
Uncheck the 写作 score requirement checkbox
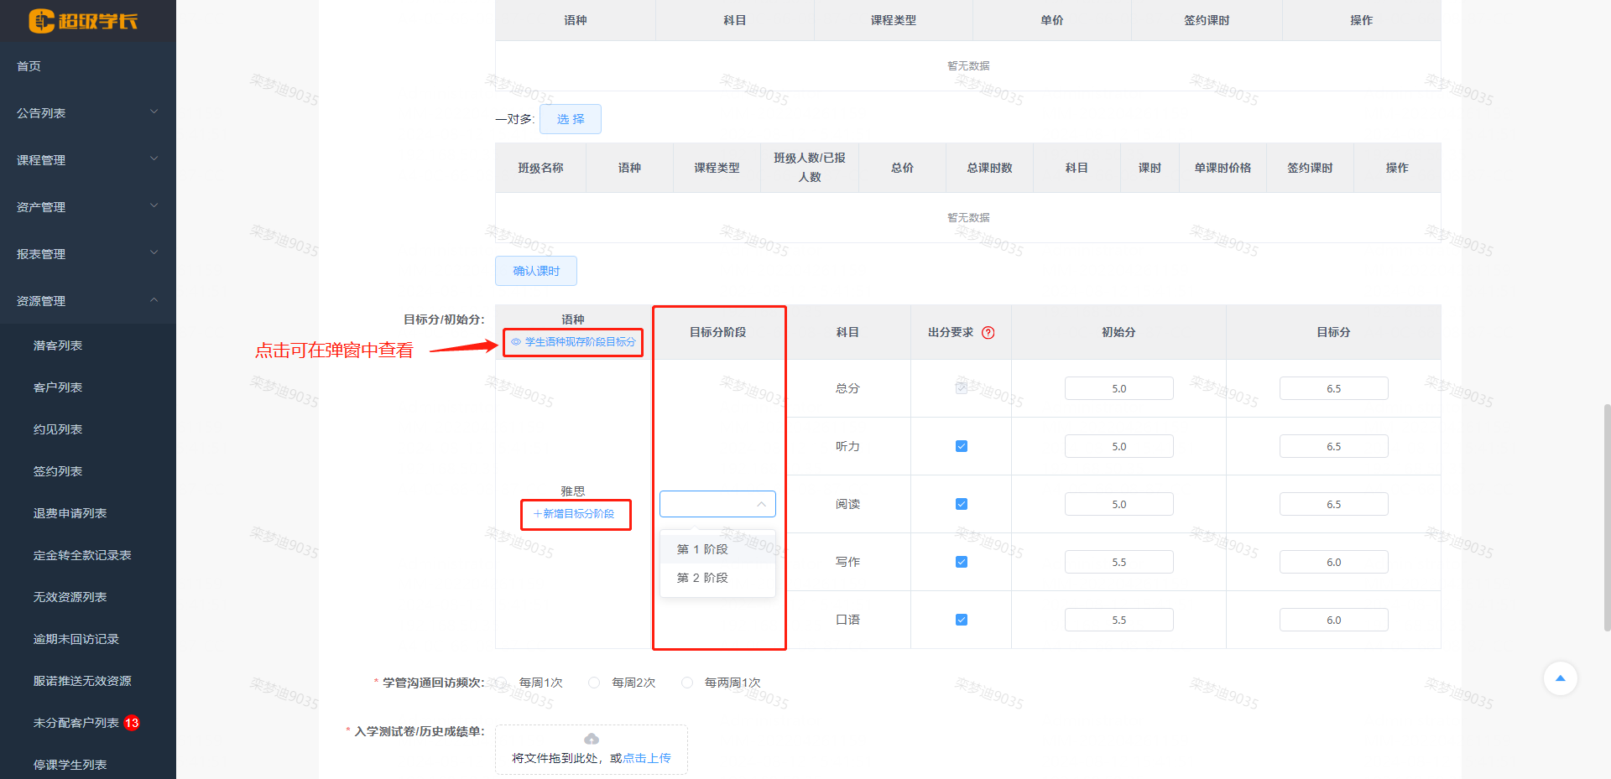pos(961,562)
